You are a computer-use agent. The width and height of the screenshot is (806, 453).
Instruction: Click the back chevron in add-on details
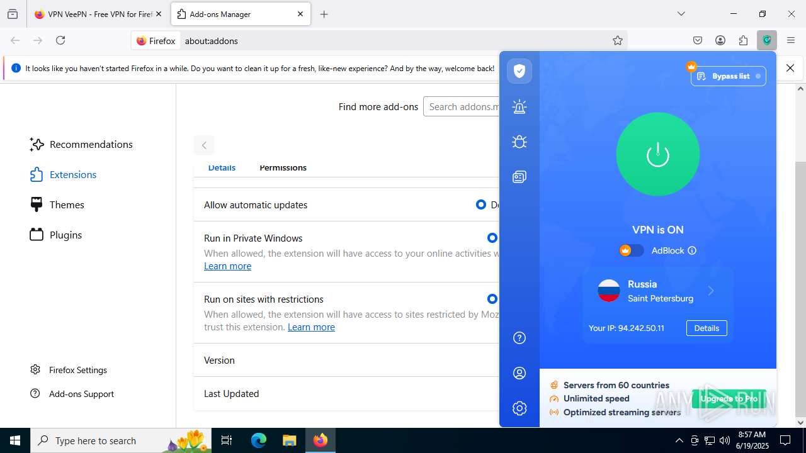tap(204, 145)
